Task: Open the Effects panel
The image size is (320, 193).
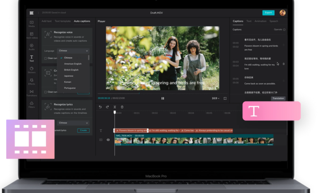Action: 32,81
